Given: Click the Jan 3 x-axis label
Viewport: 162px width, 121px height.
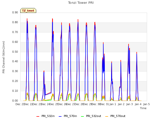Looking at the screenshot, I should click(130, 104).
